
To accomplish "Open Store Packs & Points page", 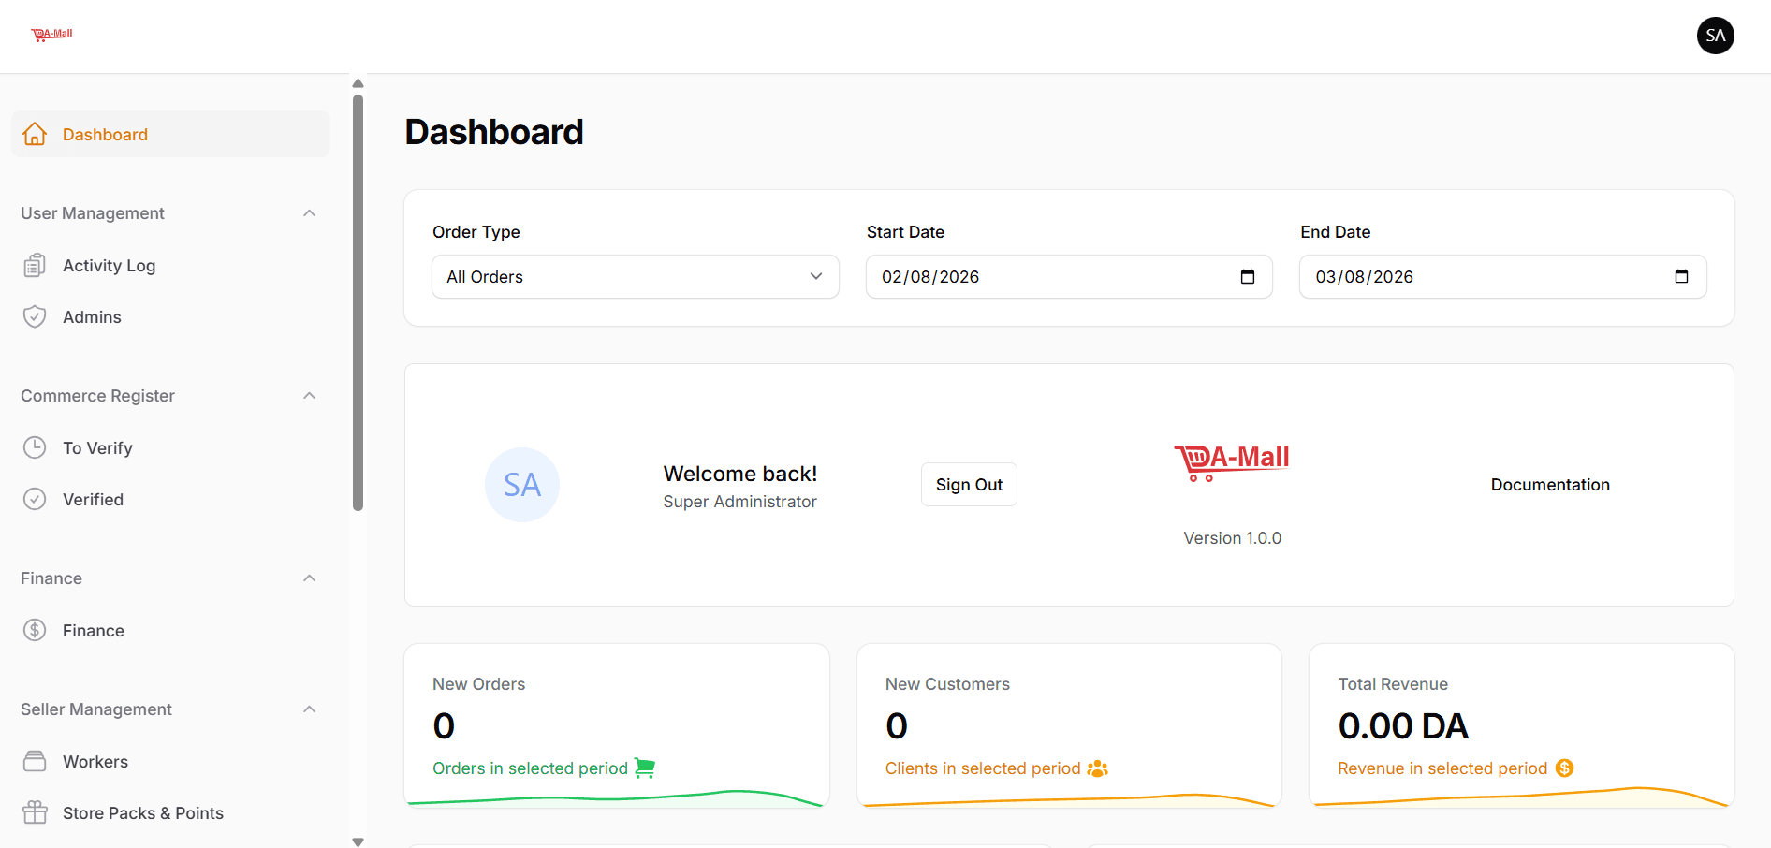I will (170, 813).
